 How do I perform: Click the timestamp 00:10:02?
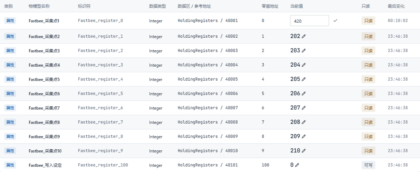coord(398,21)
